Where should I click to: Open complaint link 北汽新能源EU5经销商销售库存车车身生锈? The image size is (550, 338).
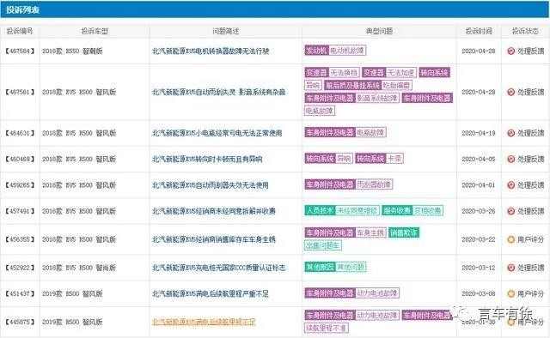click(x=214, y=239)
